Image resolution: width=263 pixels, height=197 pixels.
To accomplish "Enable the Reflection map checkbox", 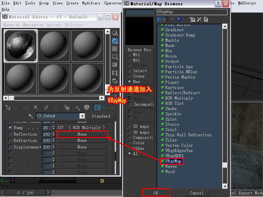I will point(10,134).
